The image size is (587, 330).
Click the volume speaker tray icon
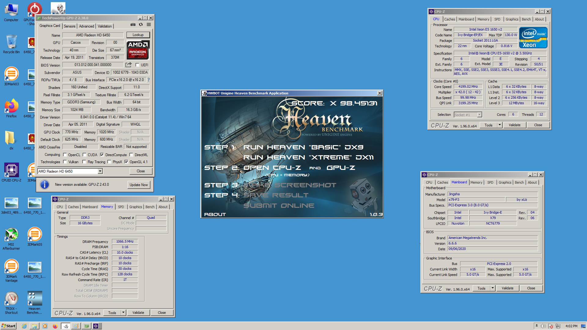[x=543, y=326]
